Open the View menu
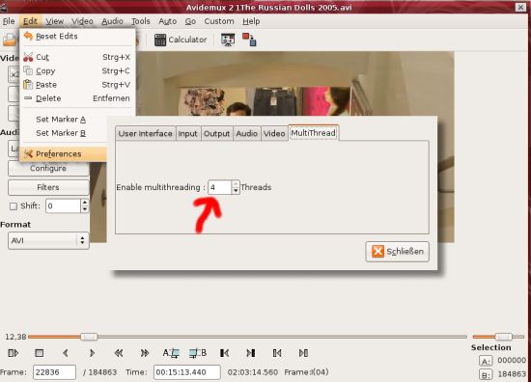The height and width of the screenshot is (382, 531). [x=54, y=21]
